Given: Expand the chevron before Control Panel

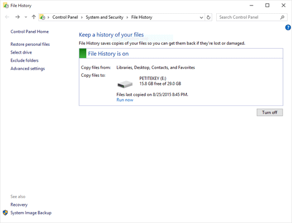Looking at the screenshot, I should [x=49, y=18].
